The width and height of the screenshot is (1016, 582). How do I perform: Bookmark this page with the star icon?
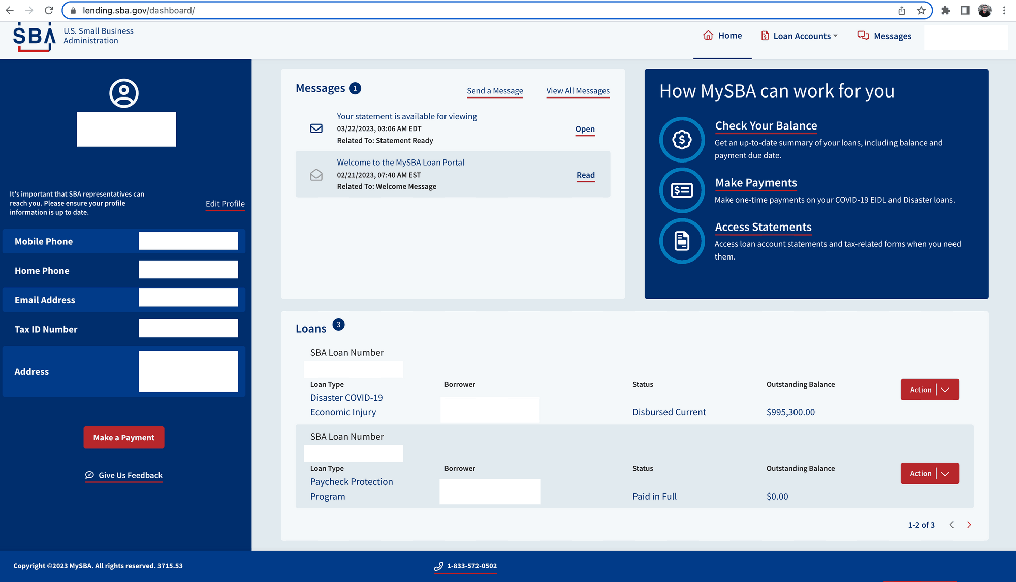click(x=921, y=10)
